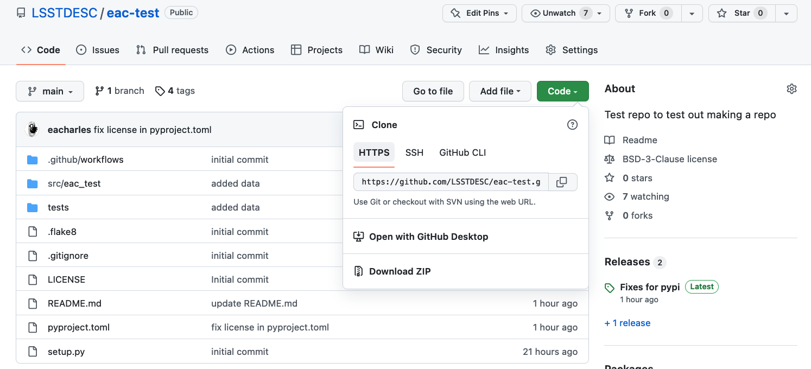Open the pyproject.toml file
Screen dimensions: 811x369
[79, 327]
